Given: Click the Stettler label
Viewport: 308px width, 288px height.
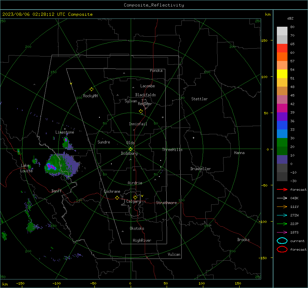Looking at the screenshot, I should (x=200, y=99).
